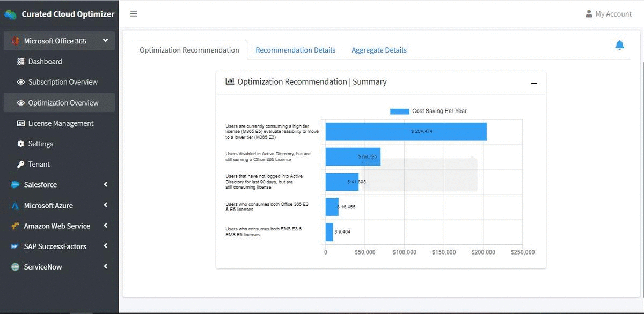
Task: Click the Dashboard grid icon
Action: tap(21, 62)
